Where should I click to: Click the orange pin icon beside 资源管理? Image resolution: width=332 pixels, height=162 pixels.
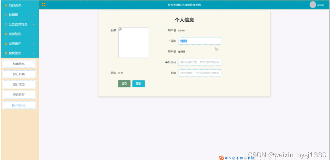point(6,34)
